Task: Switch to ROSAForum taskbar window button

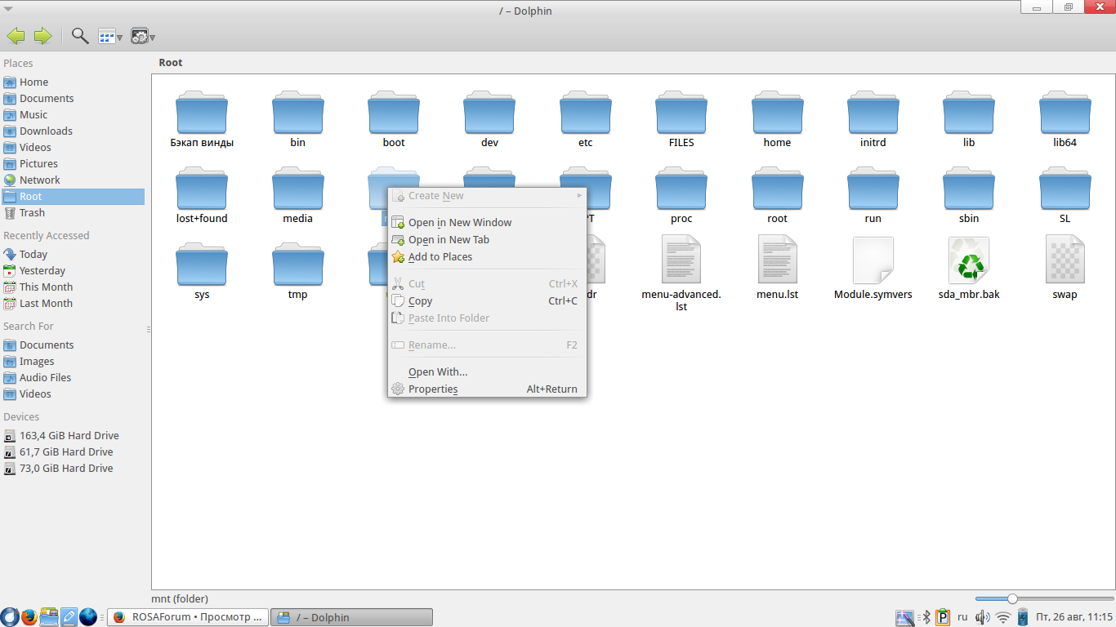Action: pos(188,617)
